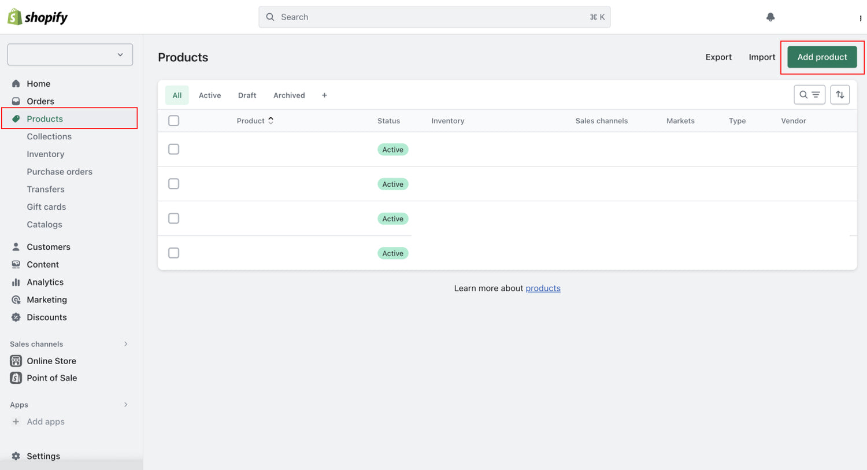Click the Home icon in sidebar
The height and width of the screenshot is (470, 867).
click(16, 84)
